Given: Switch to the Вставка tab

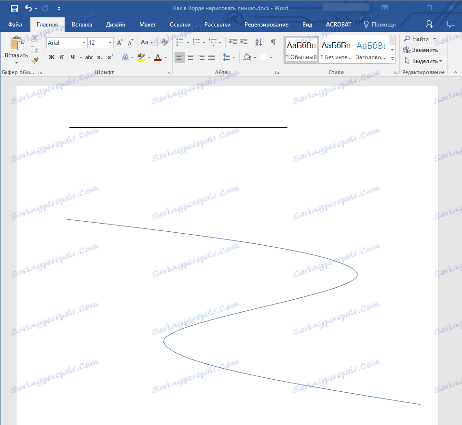Looking at the screenshot, I should pyautogui.click(x=82, y=25).
